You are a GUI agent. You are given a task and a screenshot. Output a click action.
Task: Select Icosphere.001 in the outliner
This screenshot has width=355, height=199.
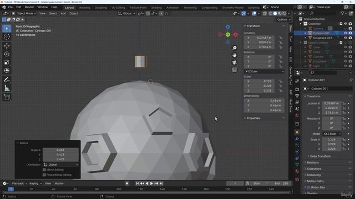pyautogui.click(x=322, y=38)
